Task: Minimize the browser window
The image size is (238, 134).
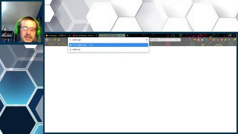Action: click(x=224, y=36)
